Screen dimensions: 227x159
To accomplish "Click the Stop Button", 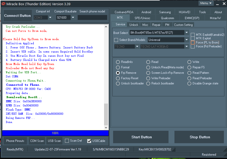I will click(199, 137).
